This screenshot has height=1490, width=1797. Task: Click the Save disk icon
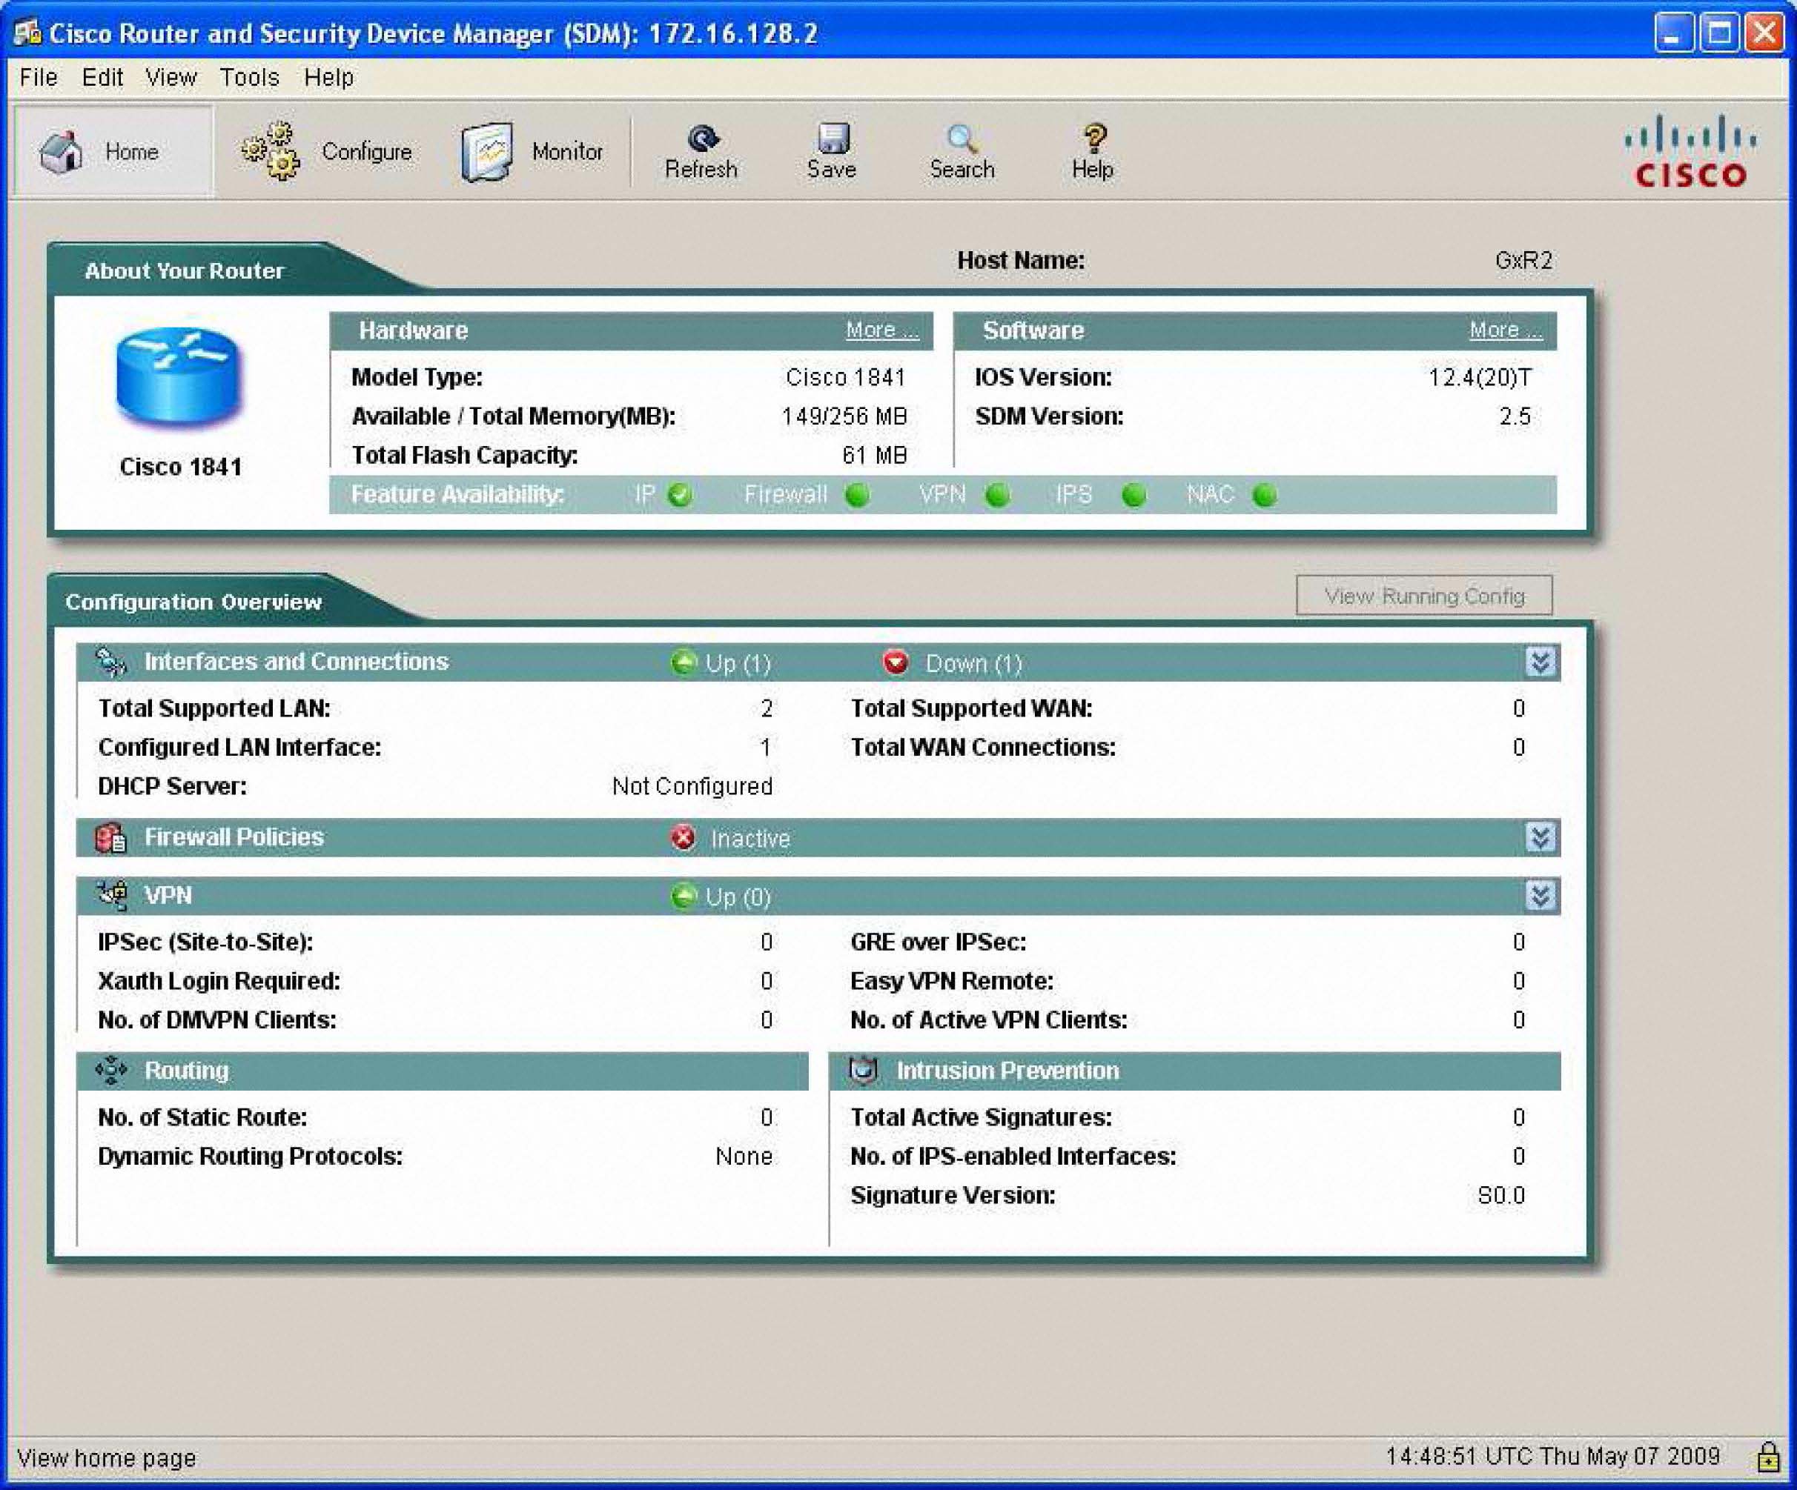tap(832, 138)
